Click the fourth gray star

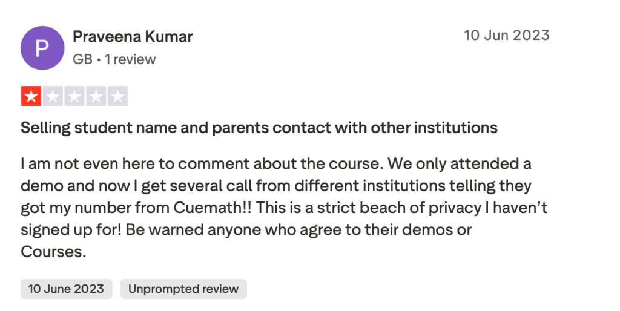pos(96,96)
